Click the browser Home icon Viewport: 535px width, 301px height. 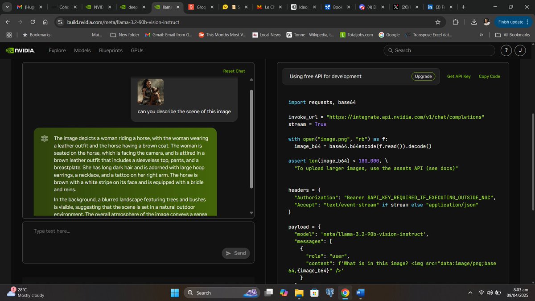(x=45, y=22)
